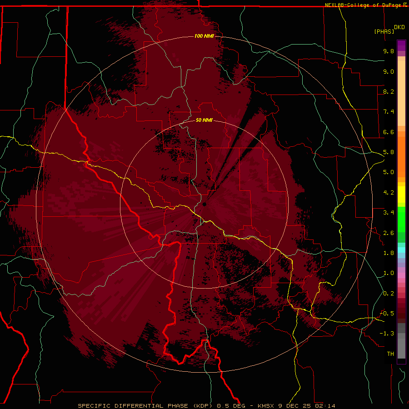
Task: Click the yellow swatch in the color bar
Action: coord(401,195)
